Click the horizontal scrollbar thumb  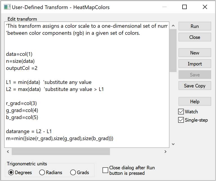pyautogui.click(x=60, y=152)
